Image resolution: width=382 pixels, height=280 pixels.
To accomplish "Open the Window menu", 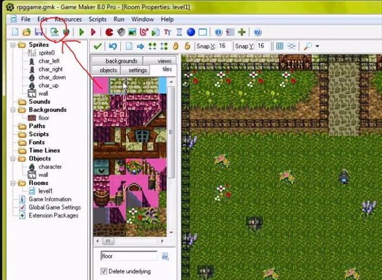I will pyautogui.click(x=142, y=19).
